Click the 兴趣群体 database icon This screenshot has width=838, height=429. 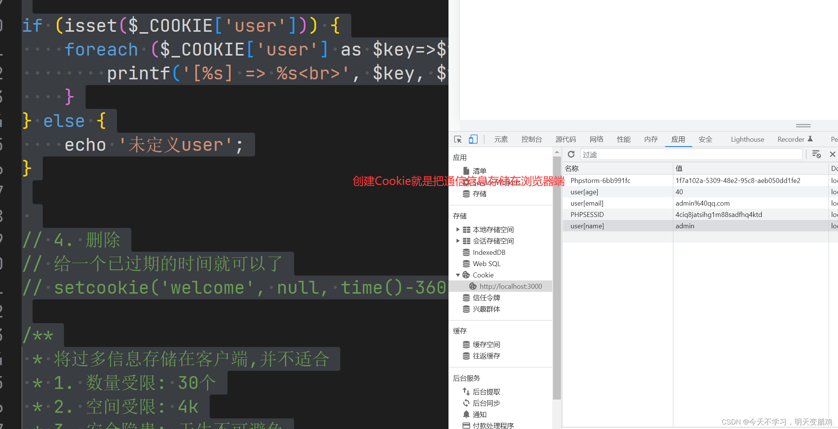point(466,309)
